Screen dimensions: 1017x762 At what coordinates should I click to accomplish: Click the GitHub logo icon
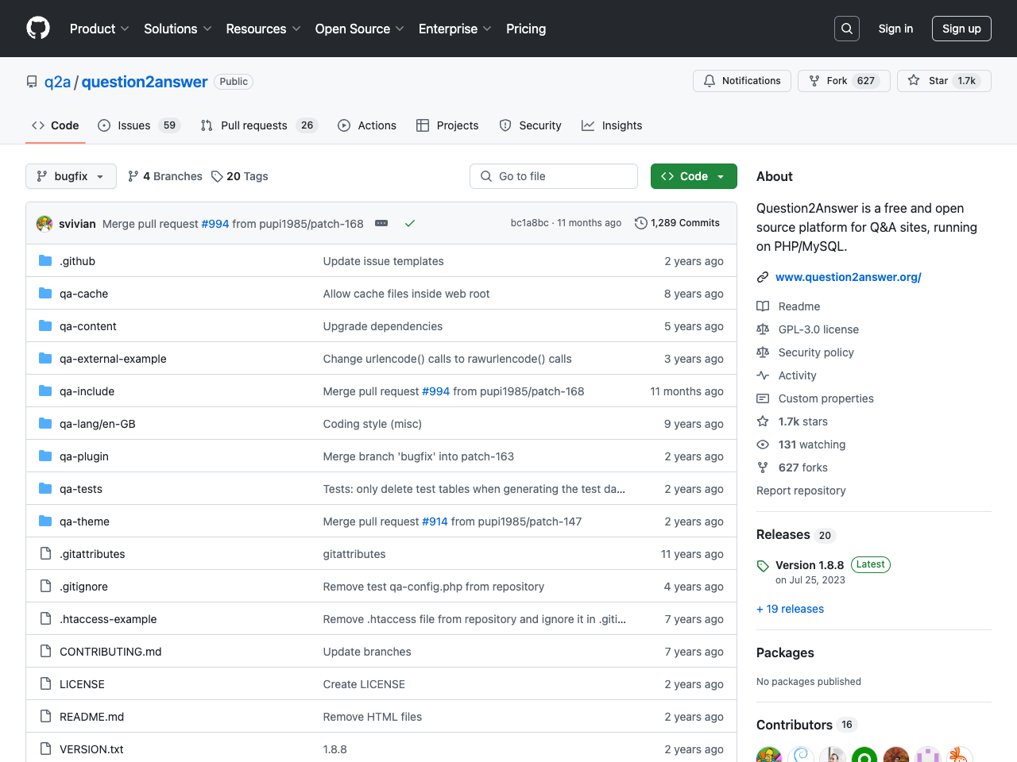(38, 29)
